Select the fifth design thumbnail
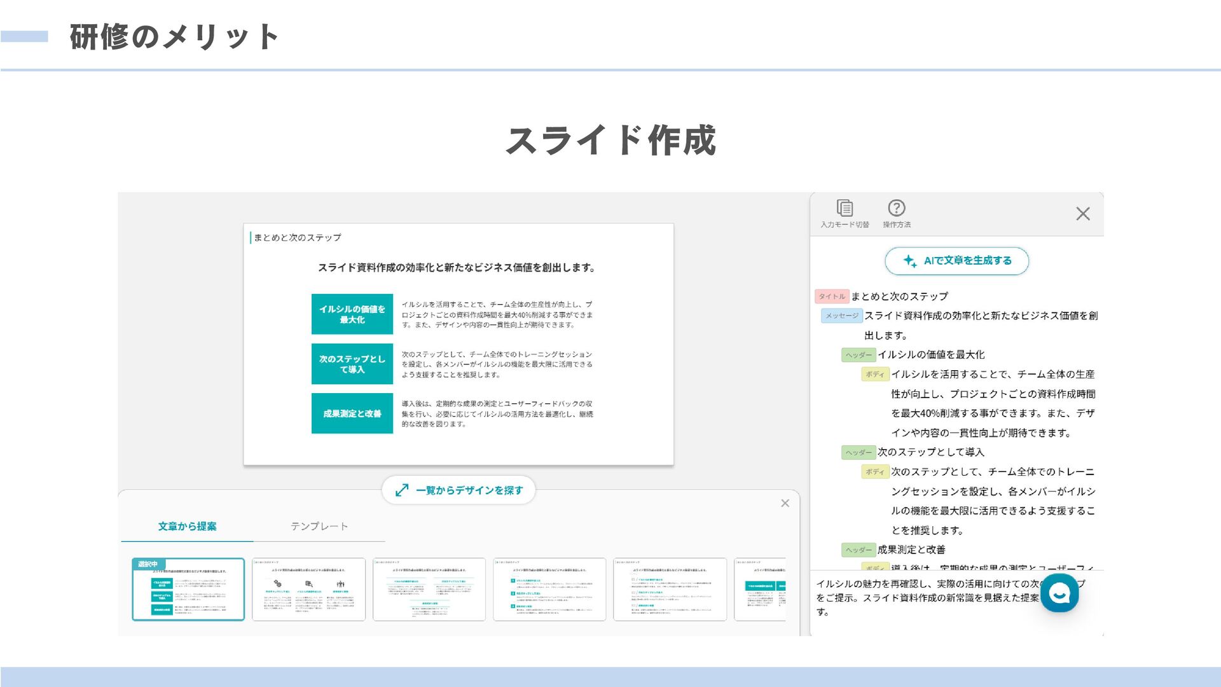The height and width of the screenshot is (687, 1221). pos(670,589)
